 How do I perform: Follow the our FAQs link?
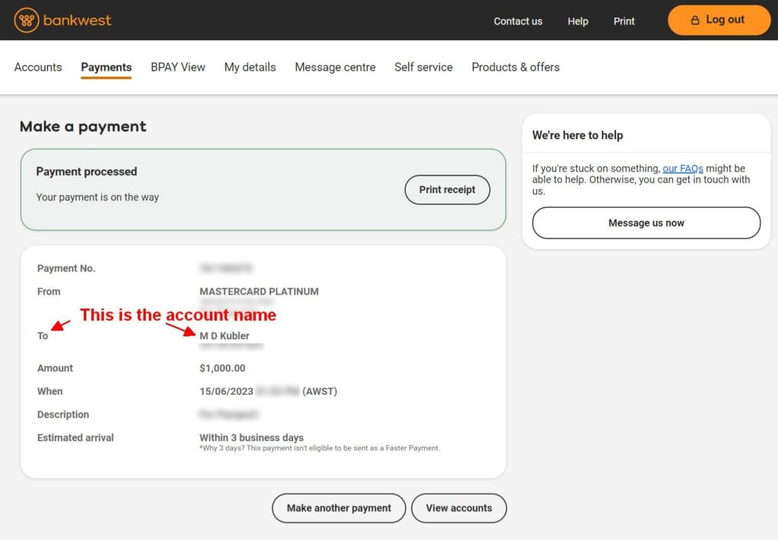(x=683, y=169)
